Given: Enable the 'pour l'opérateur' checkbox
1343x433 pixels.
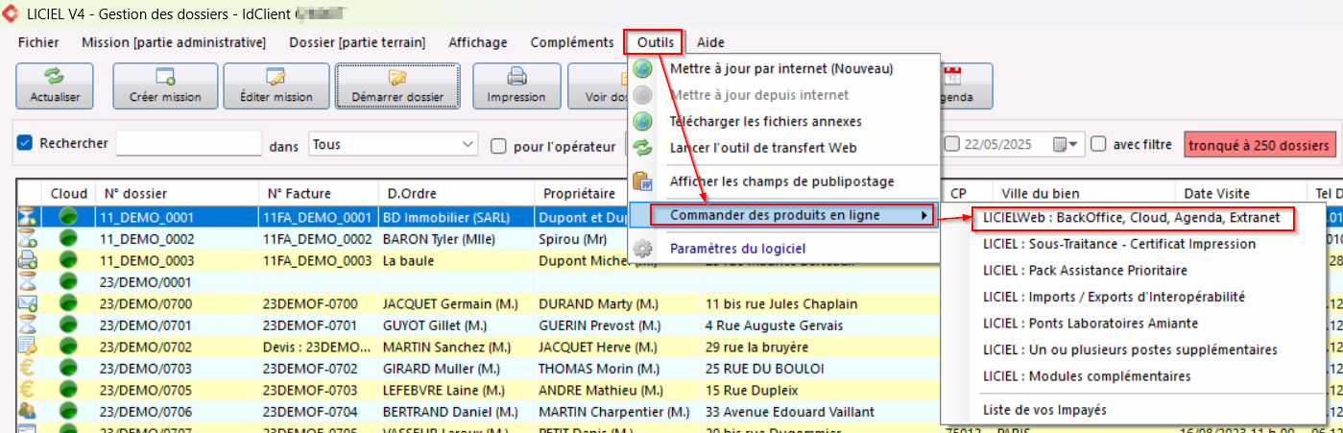Looking at the screenshot, I should (498, 146).
